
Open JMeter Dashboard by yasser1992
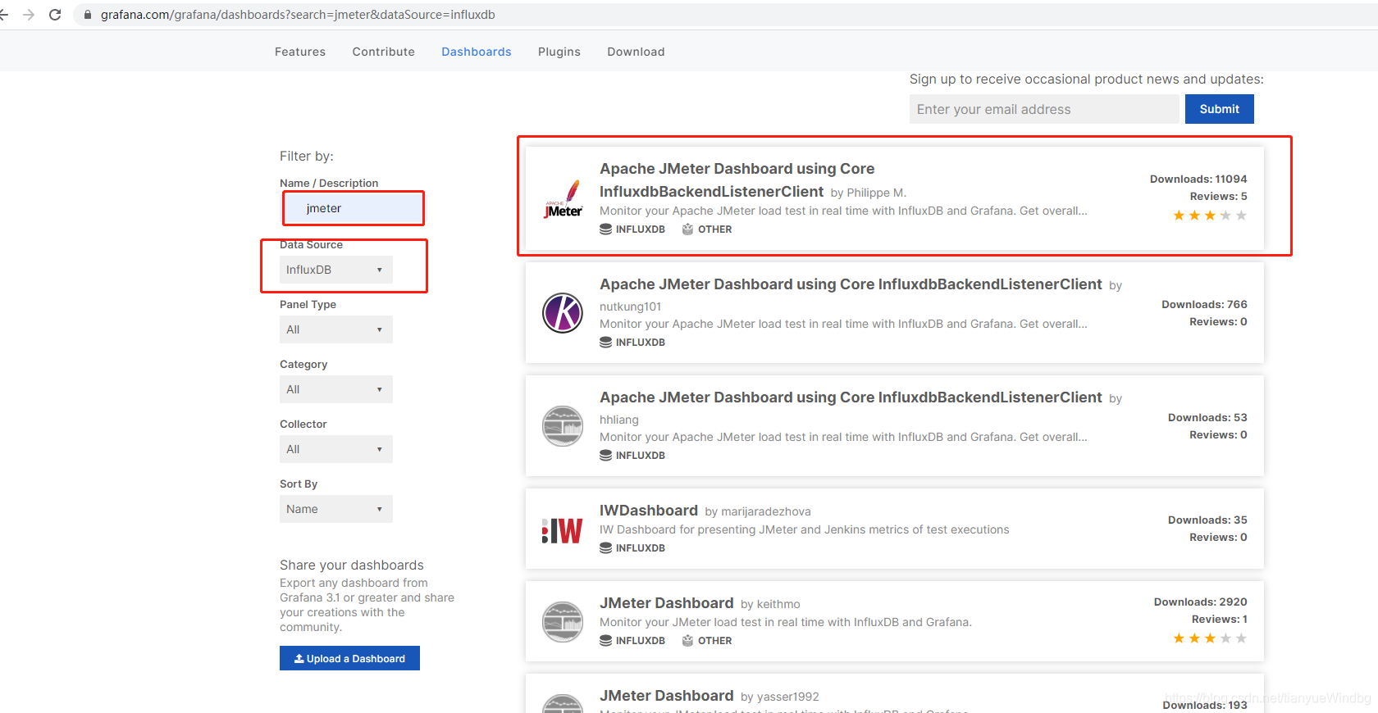point(667,696)
